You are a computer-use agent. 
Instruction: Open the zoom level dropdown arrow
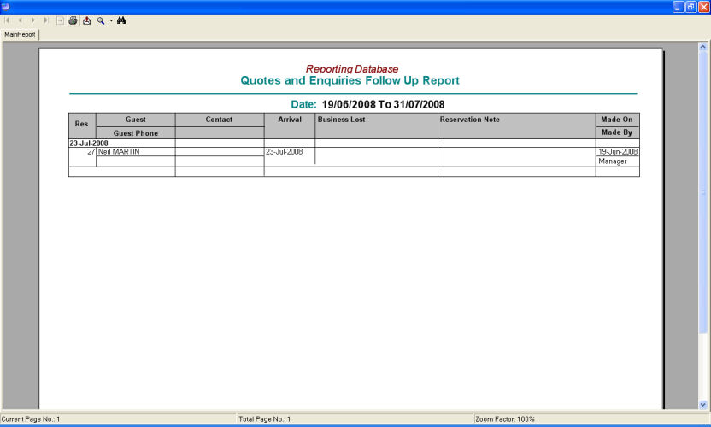(111, 20)
